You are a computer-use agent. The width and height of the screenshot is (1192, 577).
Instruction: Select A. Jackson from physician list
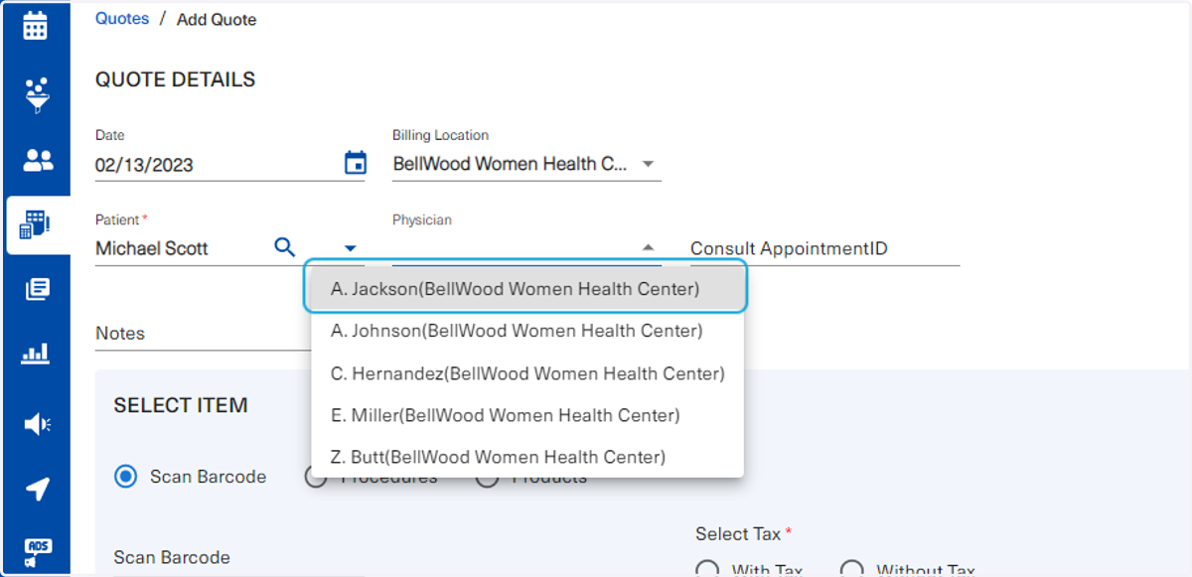point(526,289)
